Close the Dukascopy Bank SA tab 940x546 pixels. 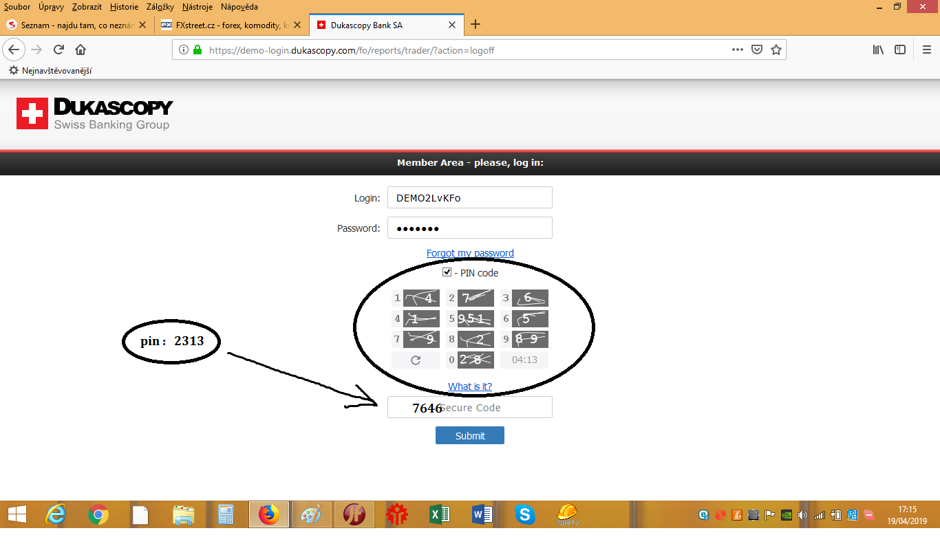[452, 25]
